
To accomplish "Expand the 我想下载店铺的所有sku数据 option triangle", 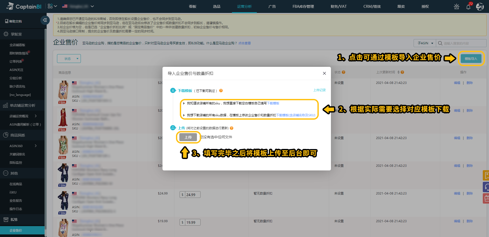I will pos(184,115).
